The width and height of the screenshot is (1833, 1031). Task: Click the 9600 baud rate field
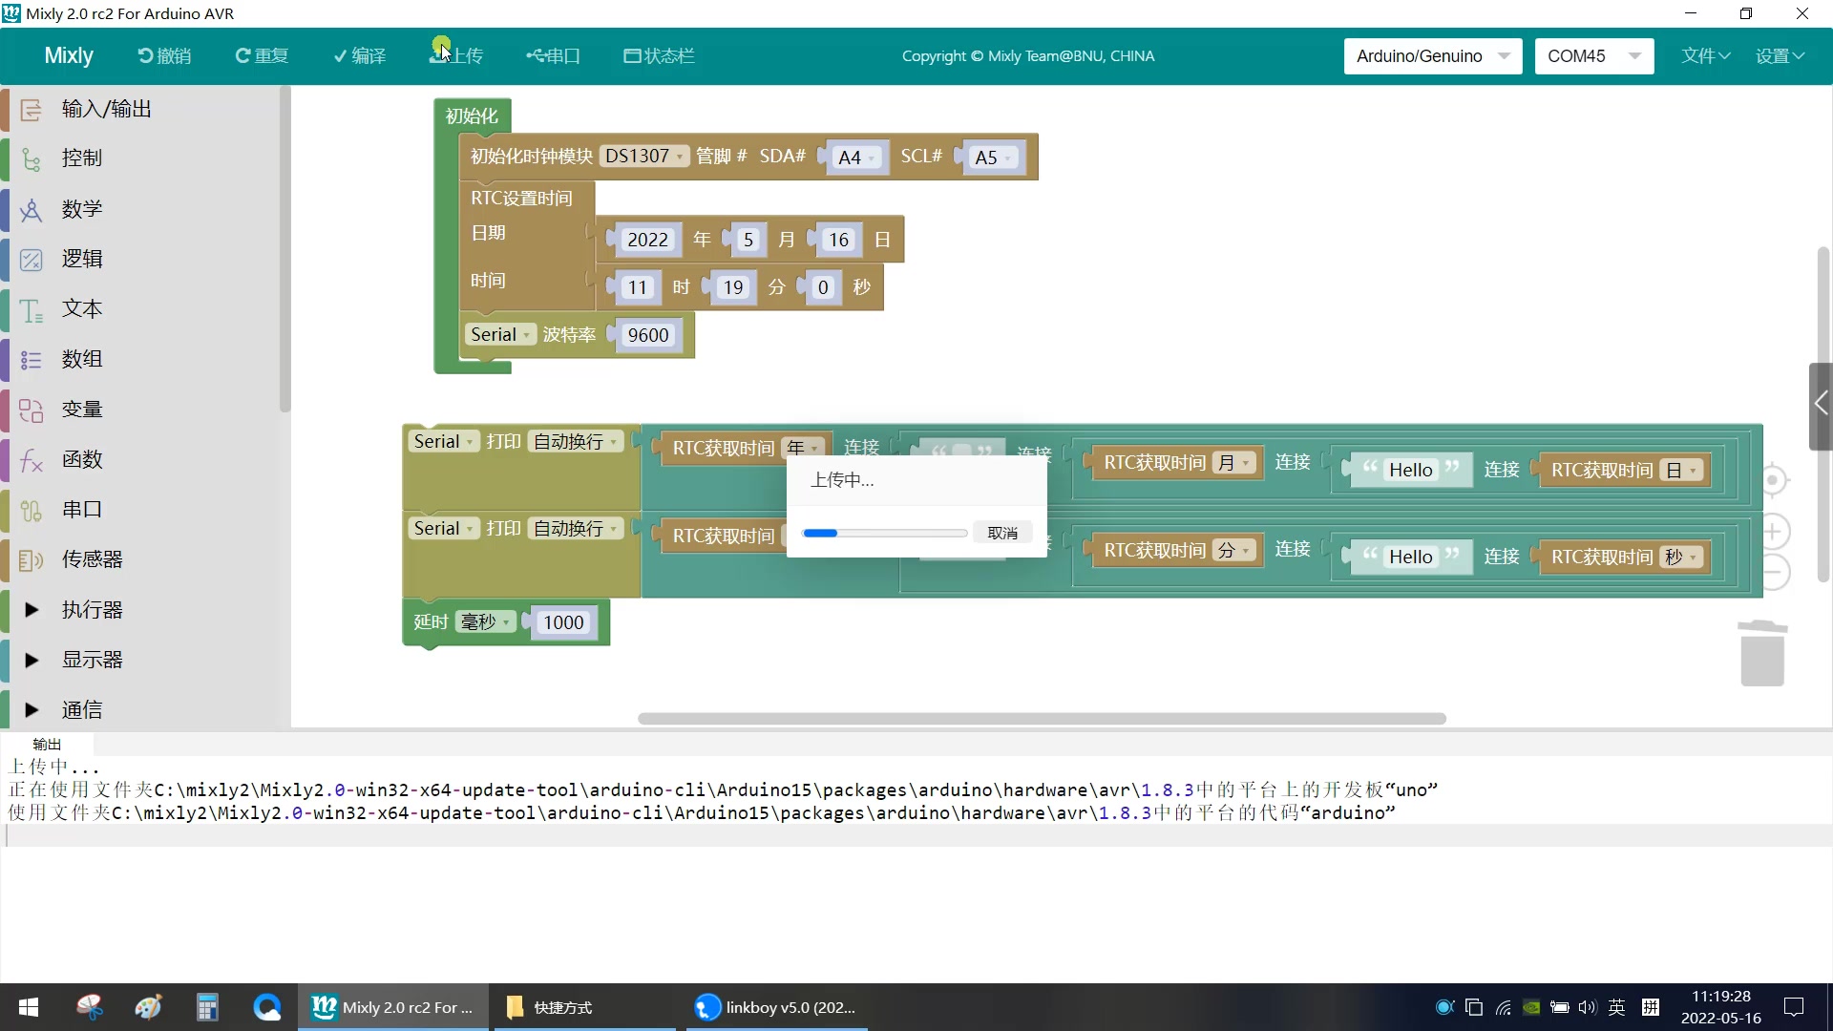click(x=648, y=335)
